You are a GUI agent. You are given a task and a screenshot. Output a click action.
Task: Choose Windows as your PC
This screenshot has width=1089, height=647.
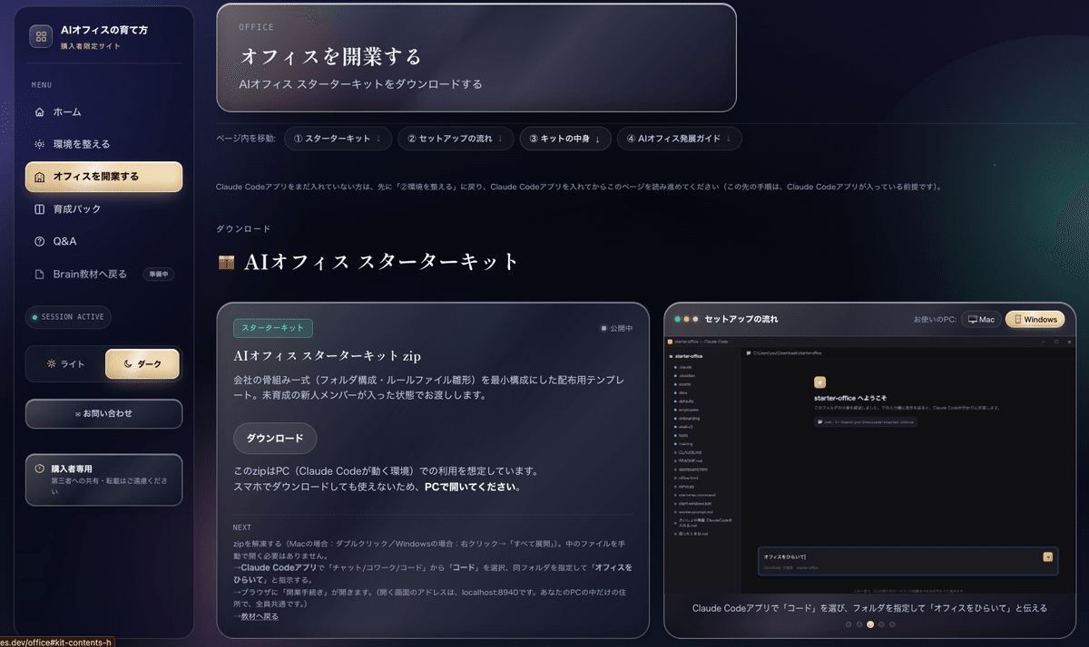[1035, 319]
